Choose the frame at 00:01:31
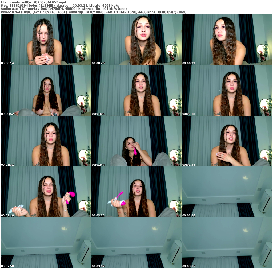Screen dimensions: 273x268 click(46, 141)
